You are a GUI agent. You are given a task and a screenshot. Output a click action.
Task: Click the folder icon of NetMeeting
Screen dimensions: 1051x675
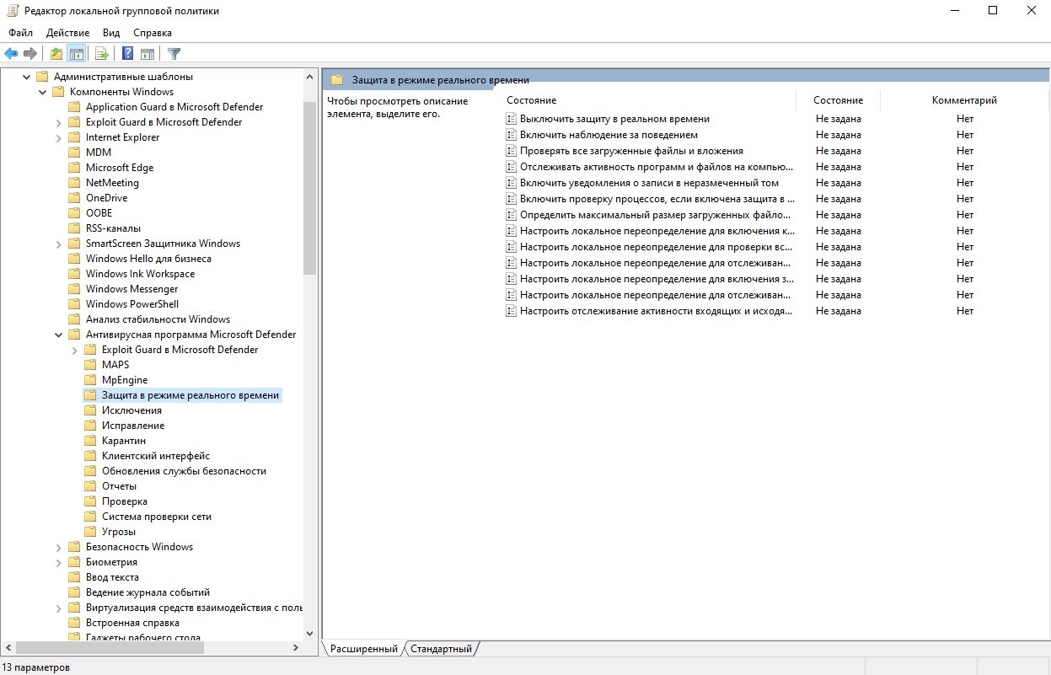point(75,183)
